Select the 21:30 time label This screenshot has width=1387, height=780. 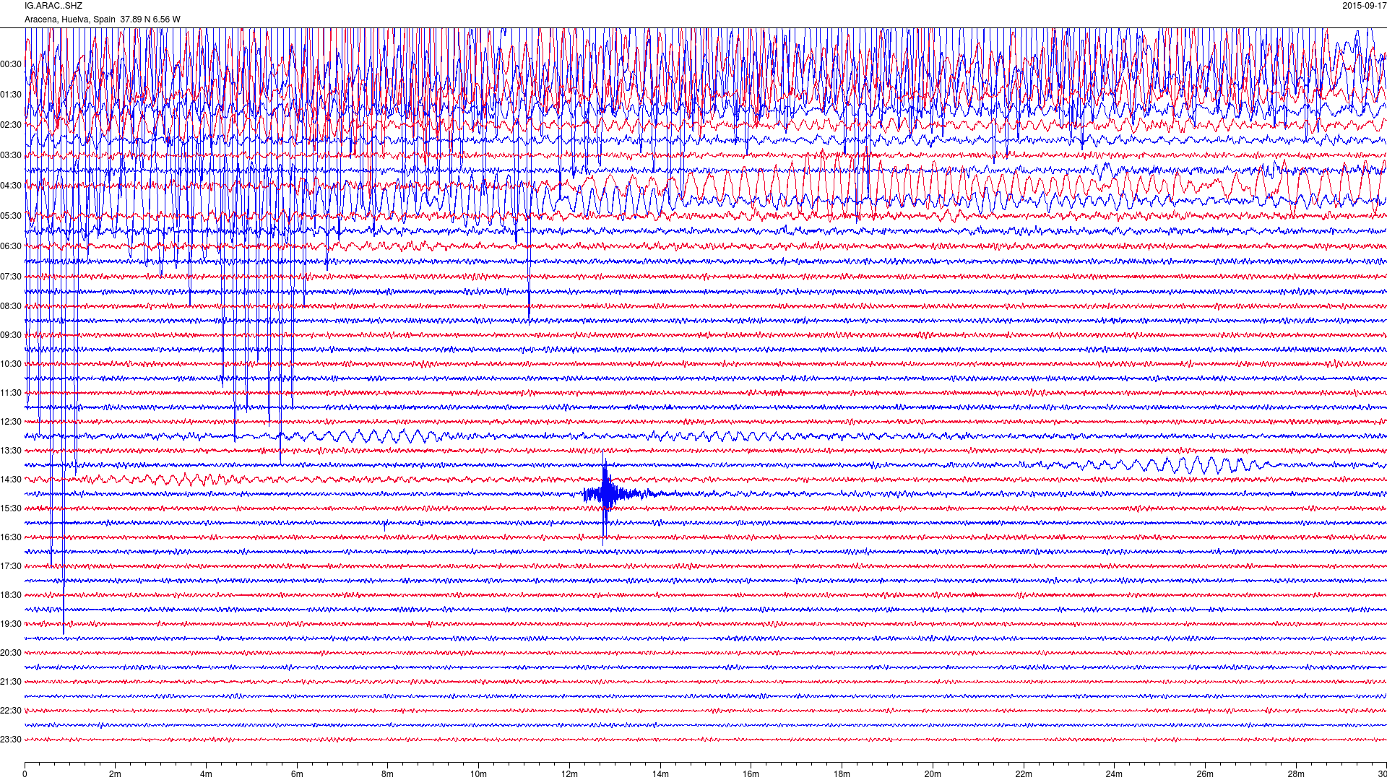(11, 682)
